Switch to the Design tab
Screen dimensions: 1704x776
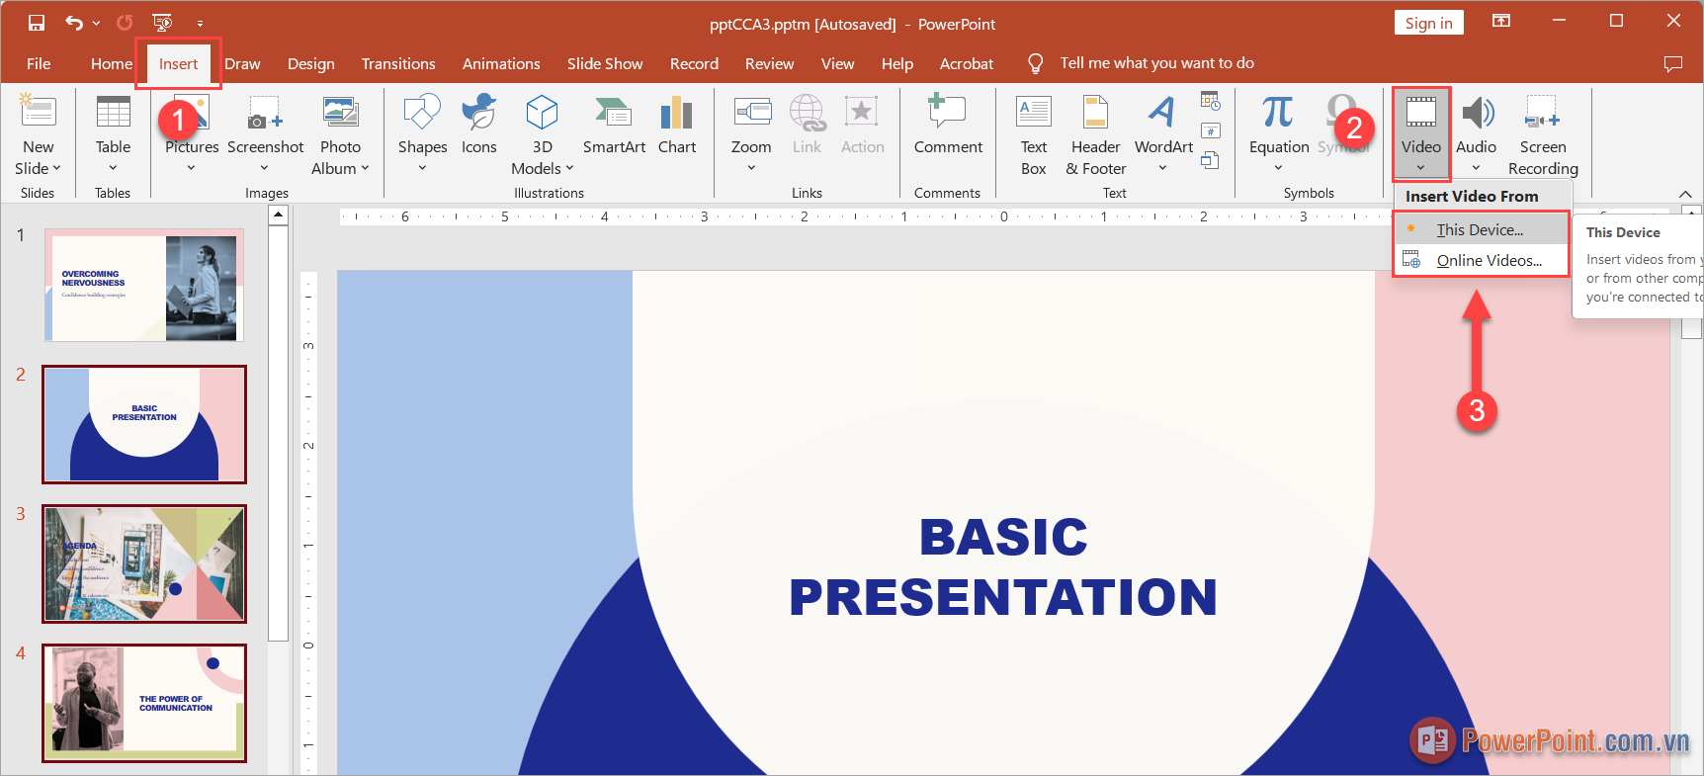[x=310, y=63]
